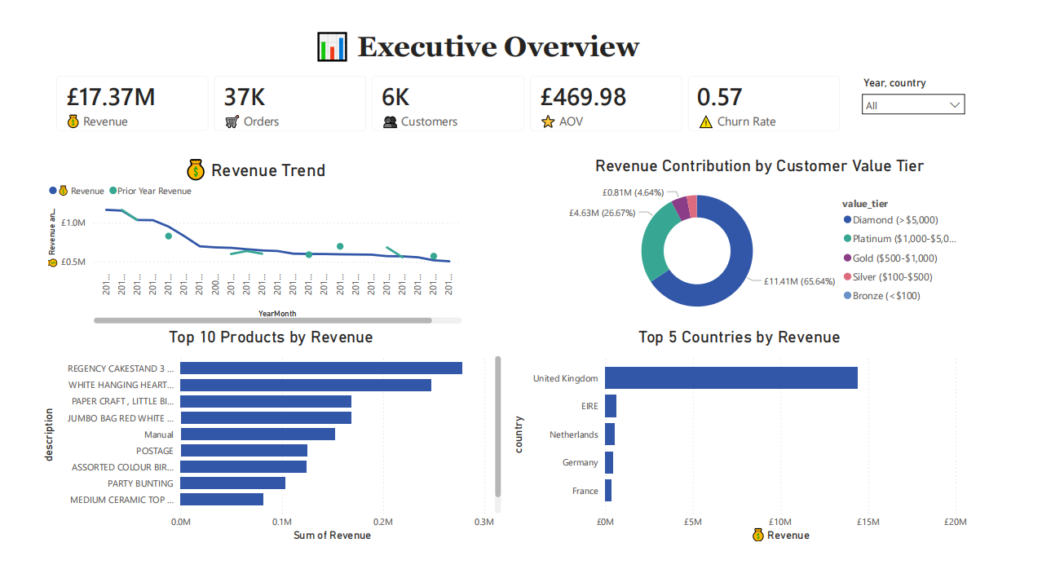This screenshot has height=569, width=1042.
Task: Click the Top 10 Products vertical scrollbar
Action: pyautogui.click(x=497, y=425)
